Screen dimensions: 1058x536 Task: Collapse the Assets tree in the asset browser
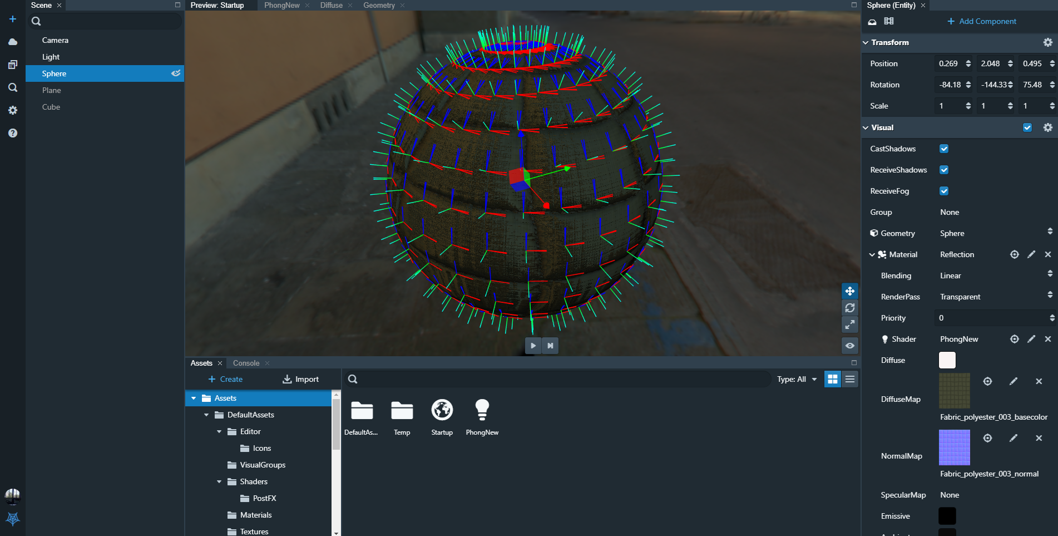[194, 398]
